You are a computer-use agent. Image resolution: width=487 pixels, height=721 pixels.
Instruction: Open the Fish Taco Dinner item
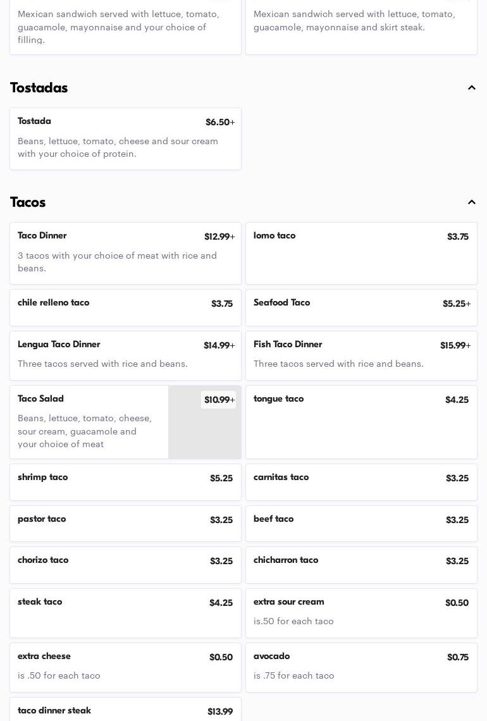361,355
